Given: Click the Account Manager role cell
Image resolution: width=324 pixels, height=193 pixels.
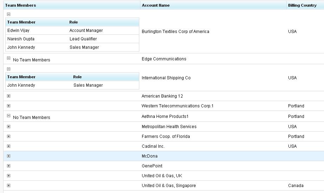Looking at the screenshot, I should [86, 31].
